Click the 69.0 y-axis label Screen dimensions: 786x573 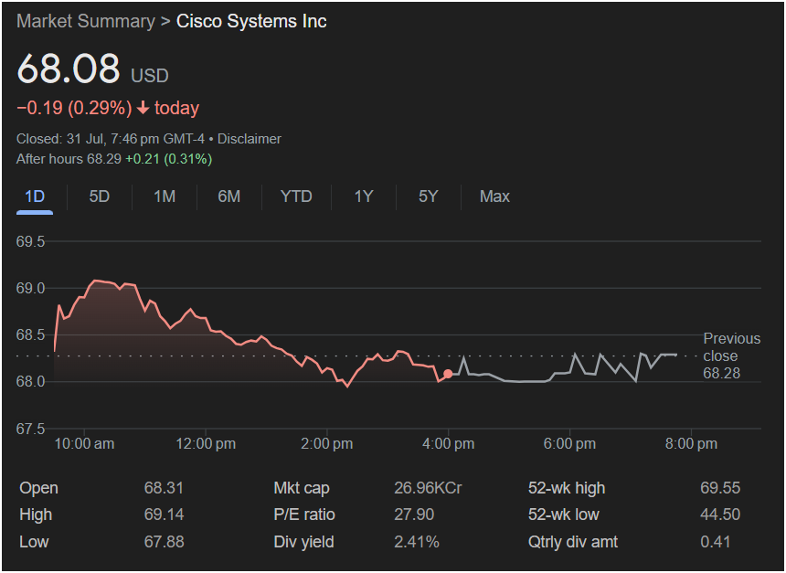tap(30, 288)
